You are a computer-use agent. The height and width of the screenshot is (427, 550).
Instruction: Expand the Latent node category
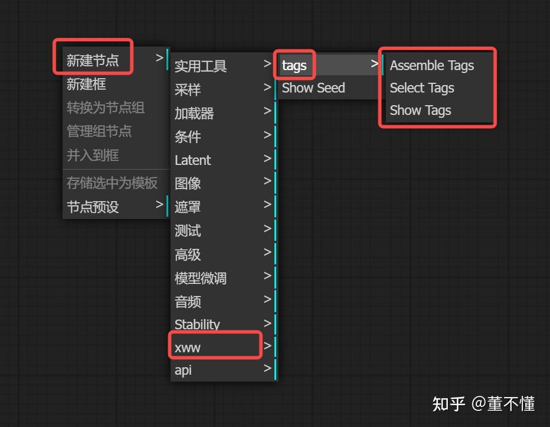(x=193, y=160)
